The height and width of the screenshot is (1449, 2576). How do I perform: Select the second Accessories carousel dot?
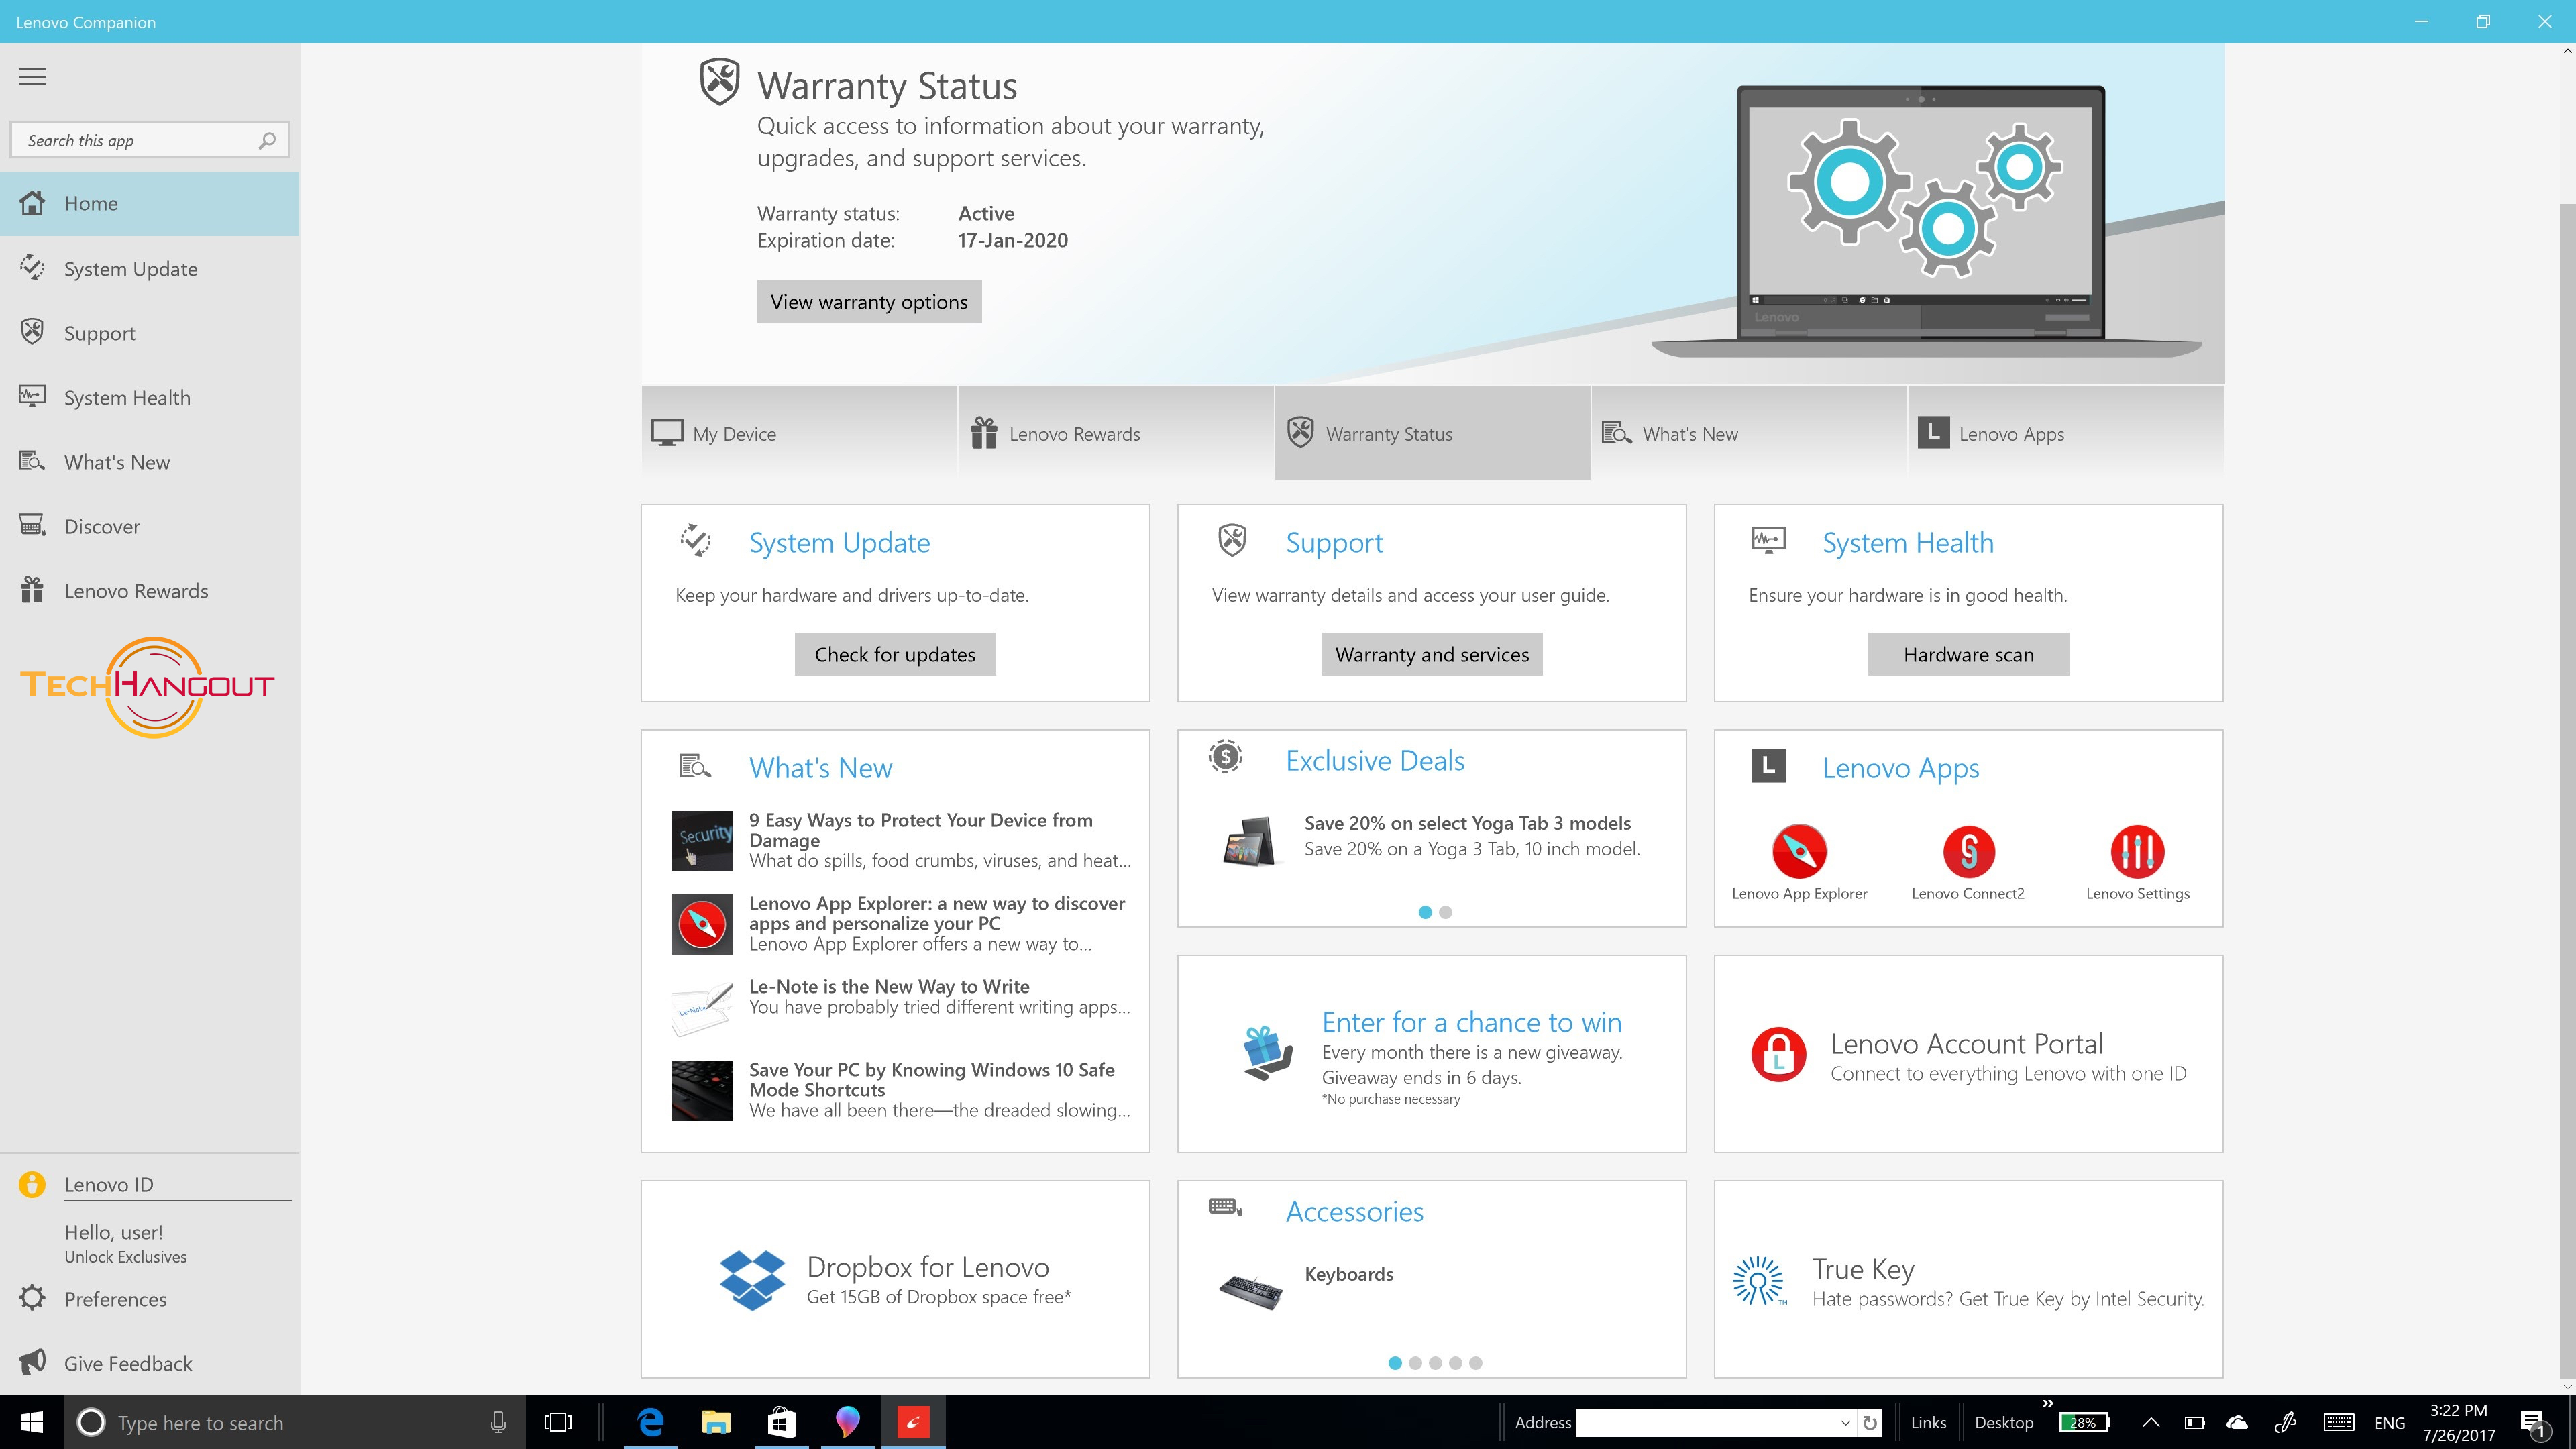click(1415, 1363)
